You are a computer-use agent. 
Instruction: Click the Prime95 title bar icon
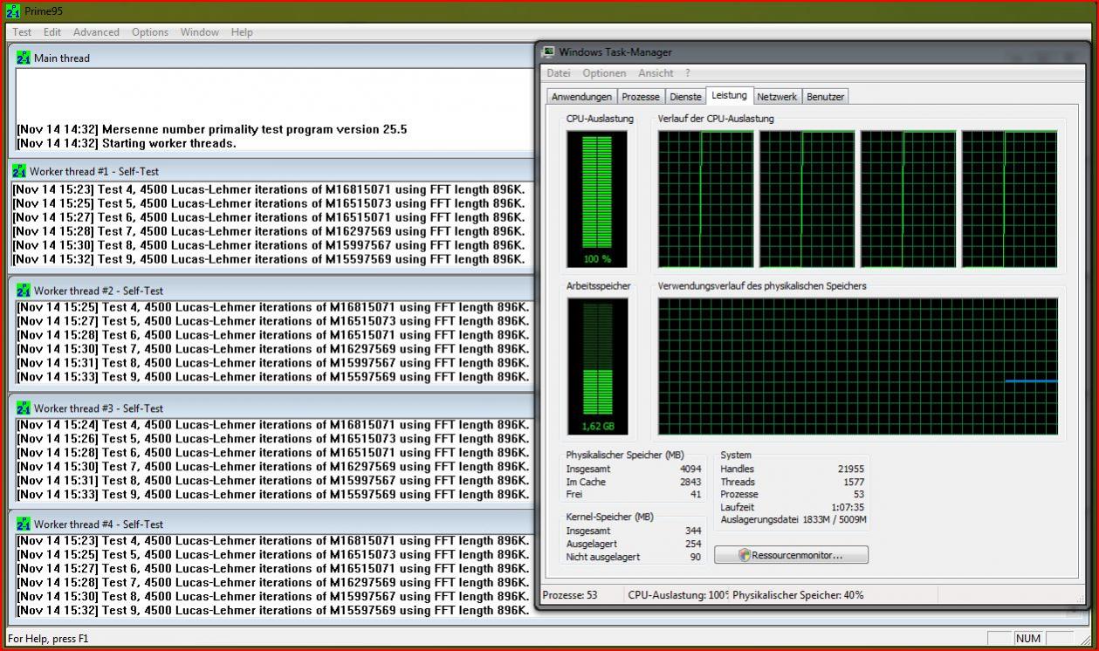12,11
